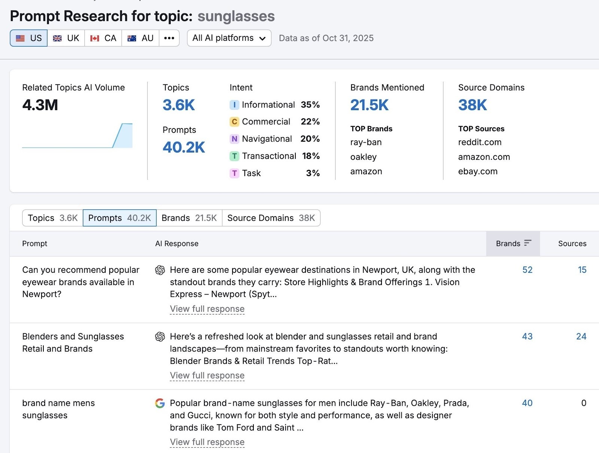Expand more regions via the ellipsis
Image resolution: width=599 pixels, height=453 pixels.
(x=169, y=38)
